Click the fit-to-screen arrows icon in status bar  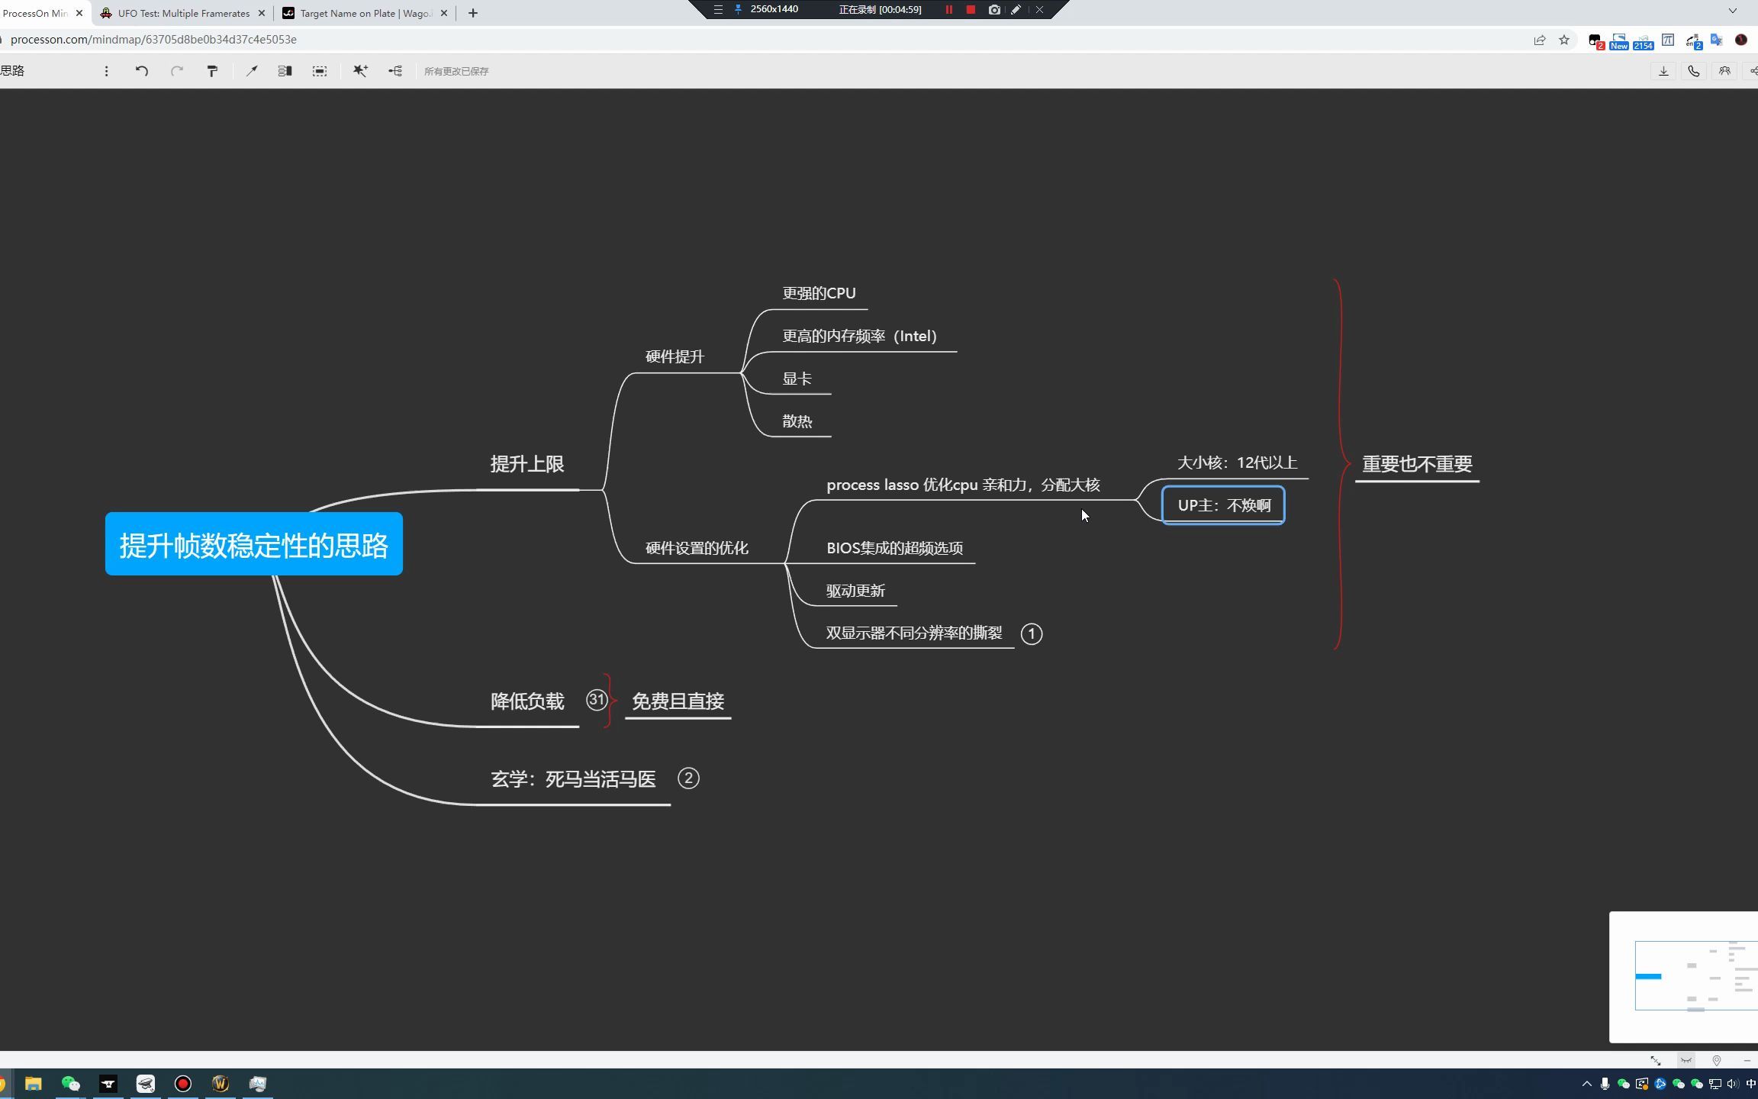[1656, 1061]
